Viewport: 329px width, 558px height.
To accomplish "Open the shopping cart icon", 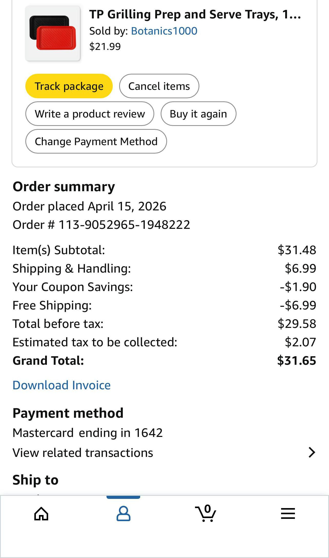I will click(205, 513).
